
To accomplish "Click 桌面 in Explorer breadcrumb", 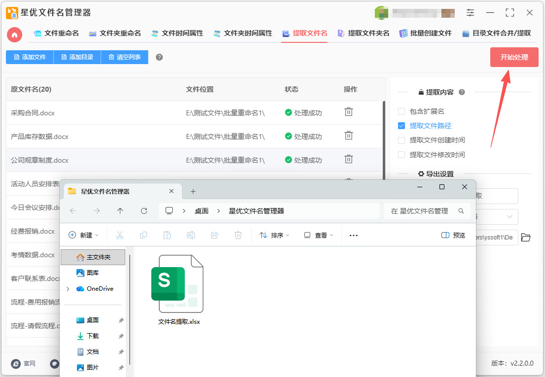I will point(202,211).
